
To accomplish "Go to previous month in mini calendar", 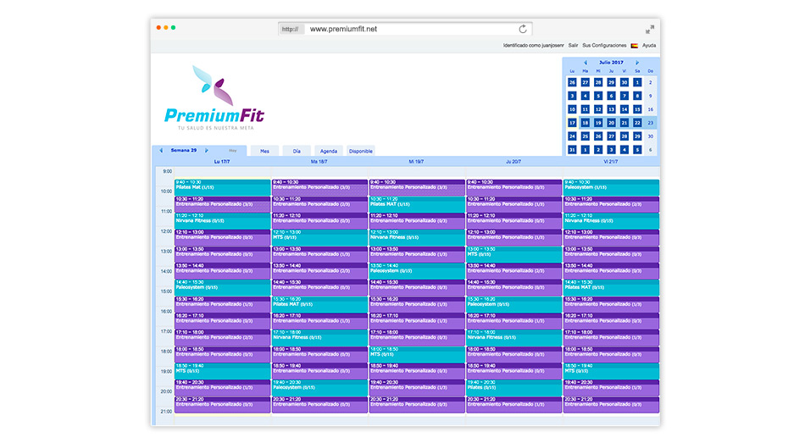I will tap(585, 63).
